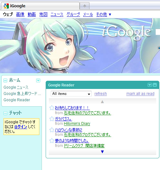Click the refresh link

pyautogui.click(x=100, y=94)
